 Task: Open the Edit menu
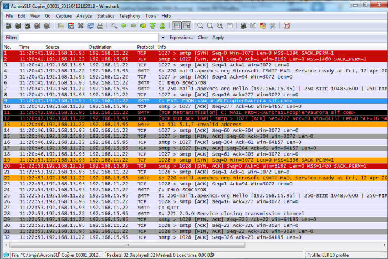[22, 16]
